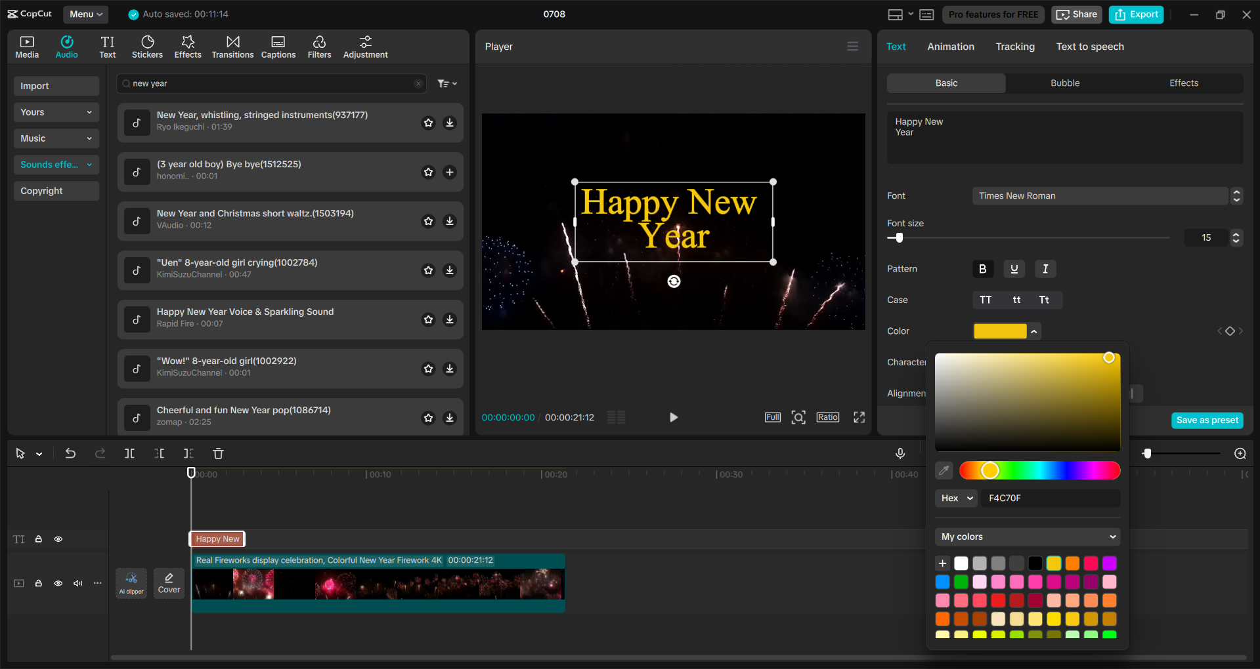Image resolution: width=1260 pixels, height=669 pixels.
Task: Toggle bold on the text
Action: [x=982, y=269]
